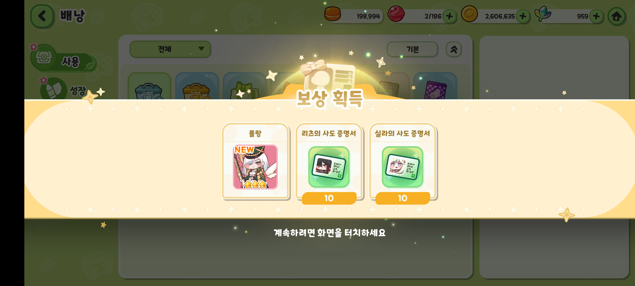Tap the red candy stamina icon

(x=396, y=14)
